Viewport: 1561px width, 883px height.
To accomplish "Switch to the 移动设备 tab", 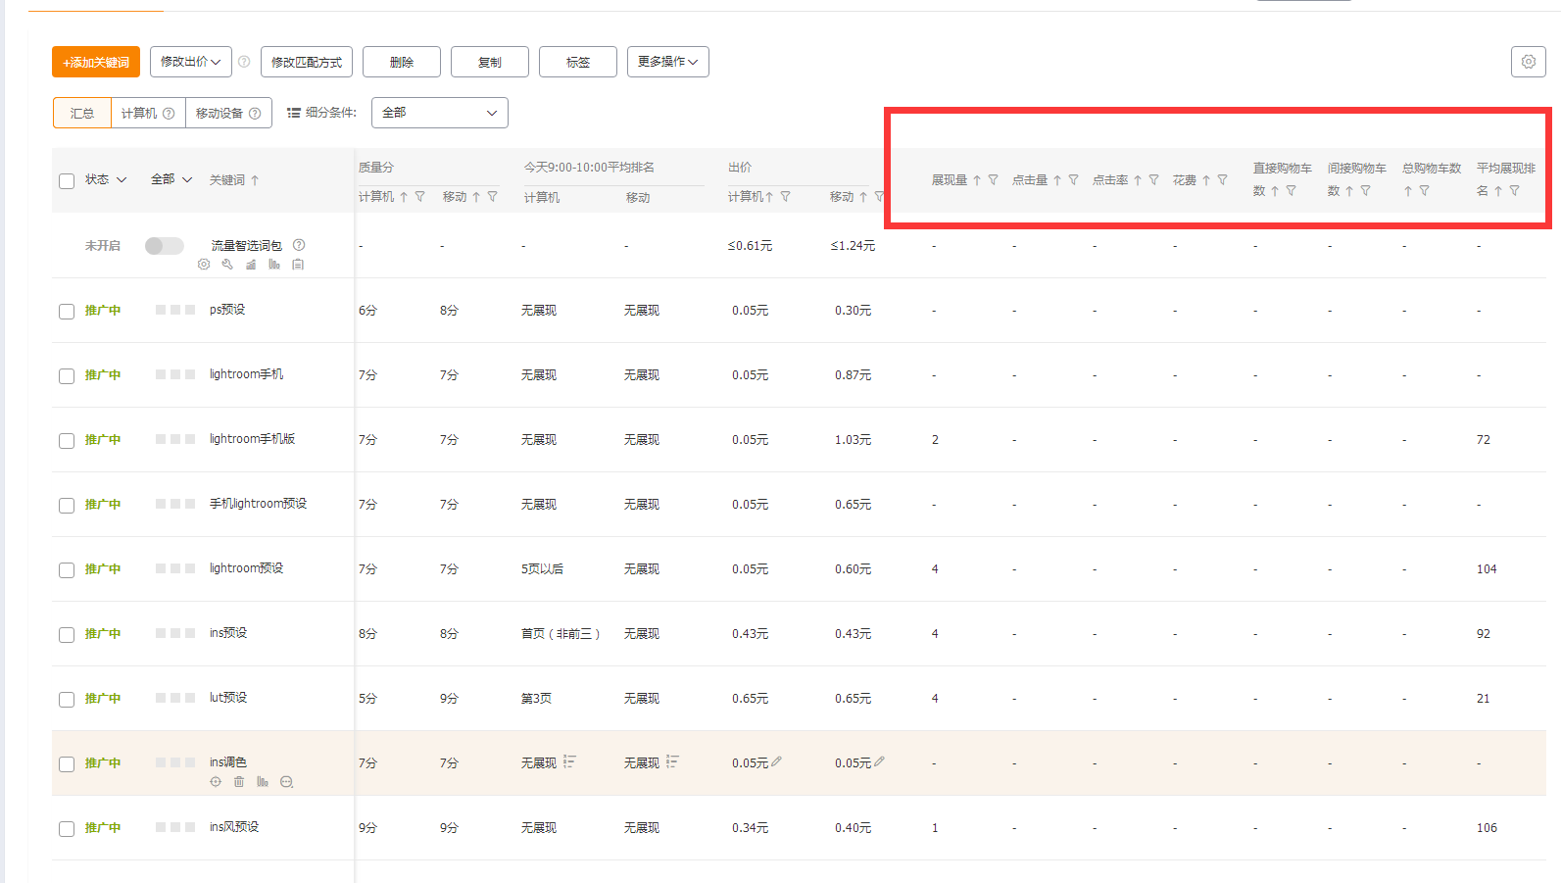I will 228,113.
